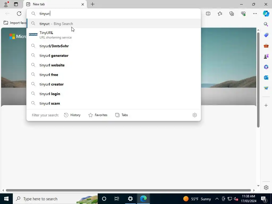Choose tinyurl free suggestion

114,75
